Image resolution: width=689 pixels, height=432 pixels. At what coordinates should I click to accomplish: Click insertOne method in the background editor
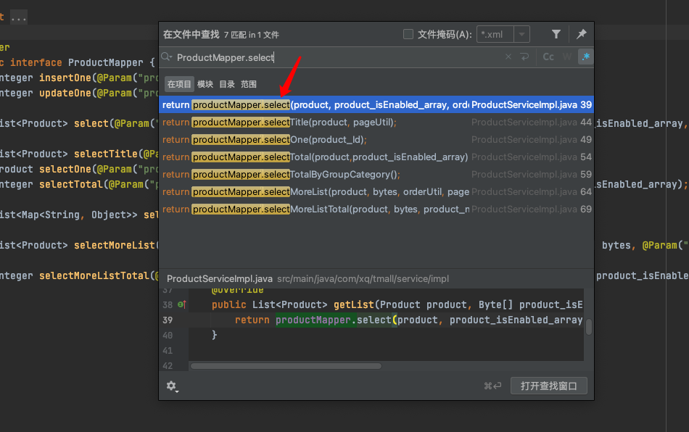click(x=65, y=78)
